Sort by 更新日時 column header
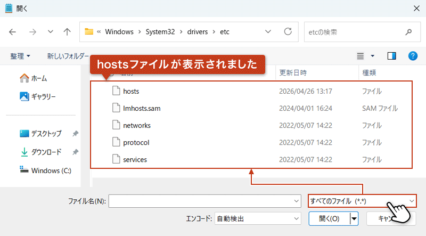 tap(293, 72)
